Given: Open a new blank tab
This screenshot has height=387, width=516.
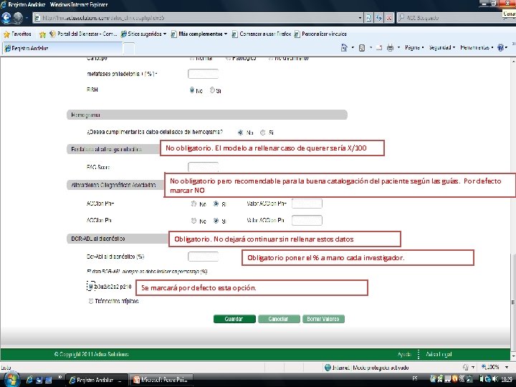Looking at the screenshot, I should (129, 49).
